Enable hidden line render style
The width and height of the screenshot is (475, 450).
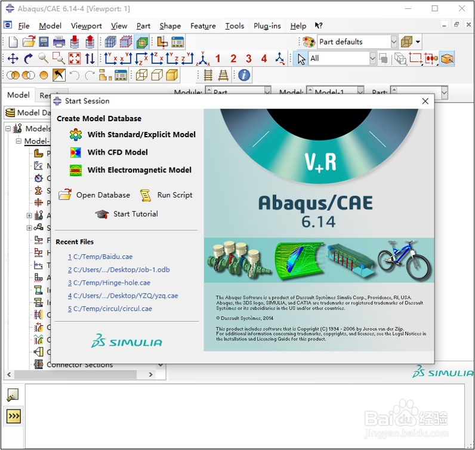[x=157, y=75]
